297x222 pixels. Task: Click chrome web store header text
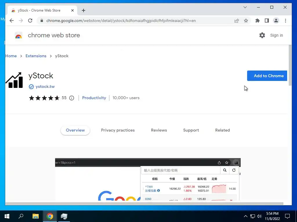[54, 35]
